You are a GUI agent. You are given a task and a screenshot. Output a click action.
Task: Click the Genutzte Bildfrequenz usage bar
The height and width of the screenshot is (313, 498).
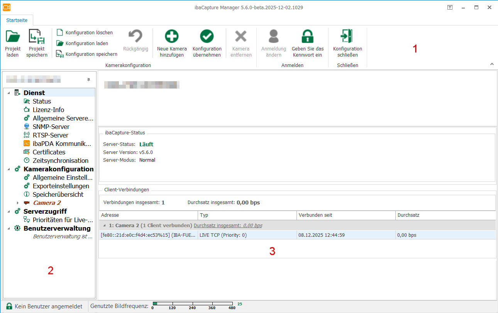tap(193, 304)
